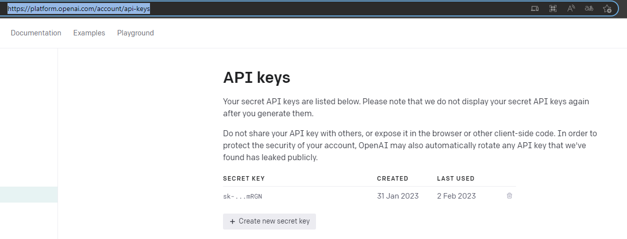Viewport: 627px width, 239px height.
Task: Click the 31 Jan 2023 created date
Action: (397, 196)
